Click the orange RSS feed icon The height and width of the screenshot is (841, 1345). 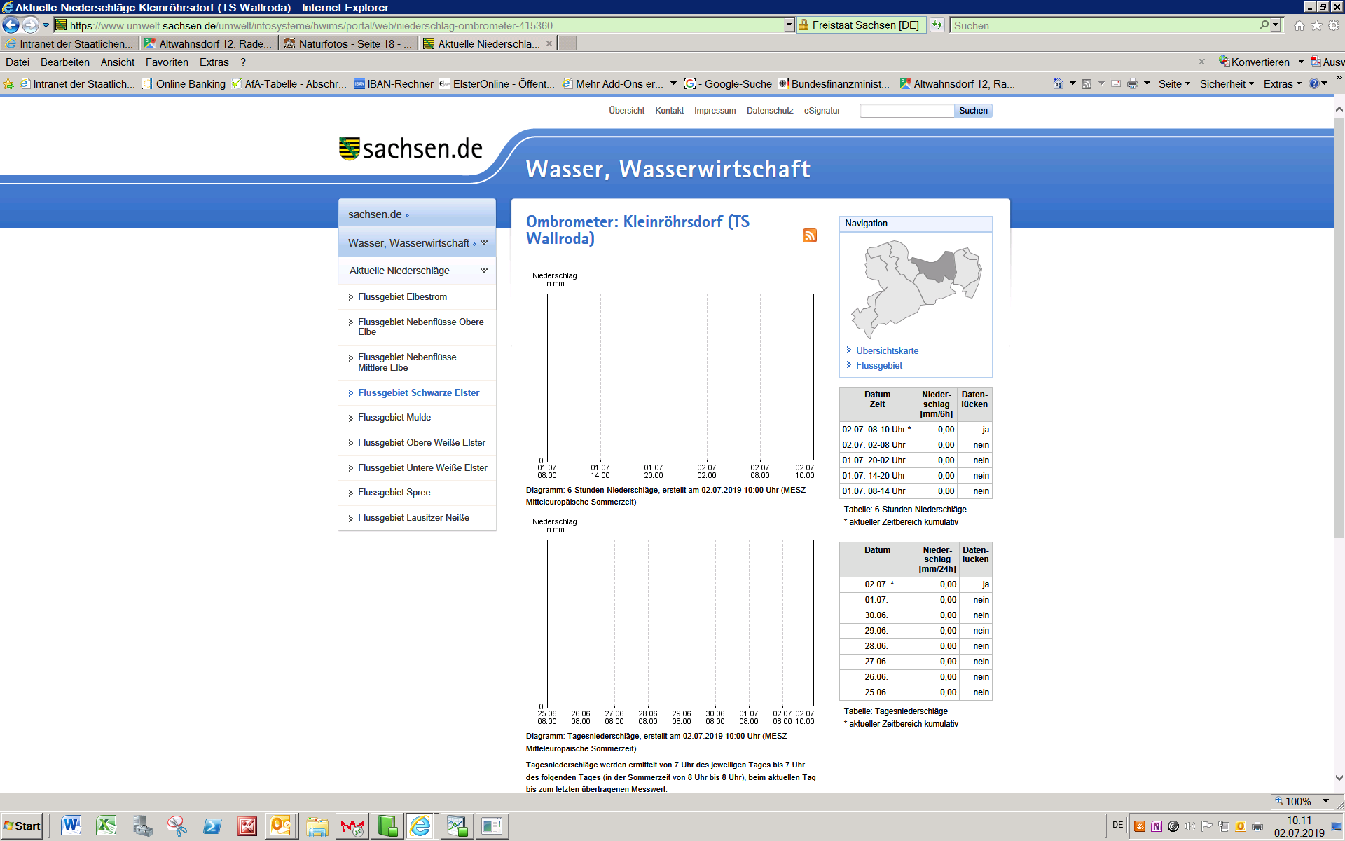tap(809, 235)
